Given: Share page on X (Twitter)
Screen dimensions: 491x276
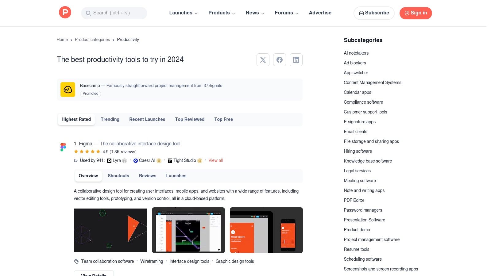Looking at the screenshot, I should [263, 60].
